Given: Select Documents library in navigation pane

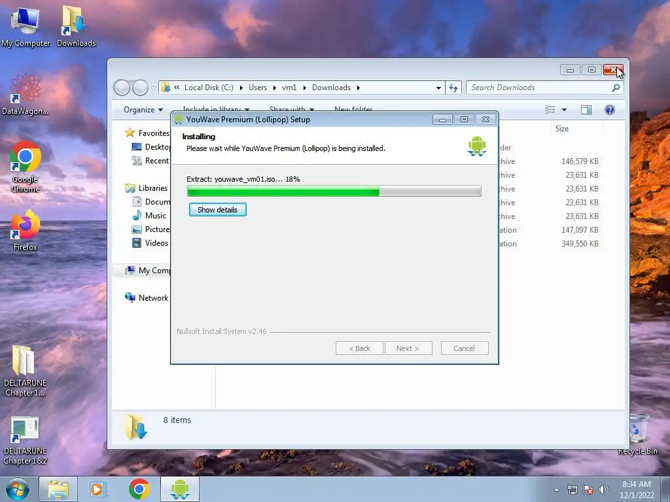Looking at the screenshot, I should pos(151,201).
